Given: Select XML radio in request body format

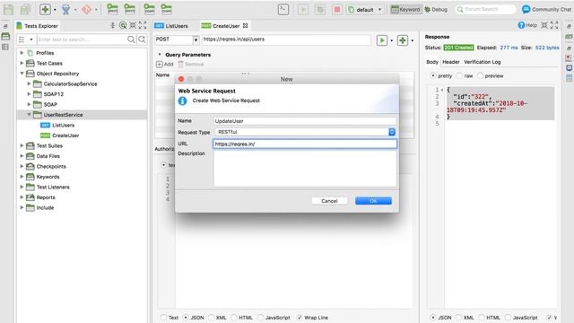Looking at the screenshot, I should click(x=212, y=318).
